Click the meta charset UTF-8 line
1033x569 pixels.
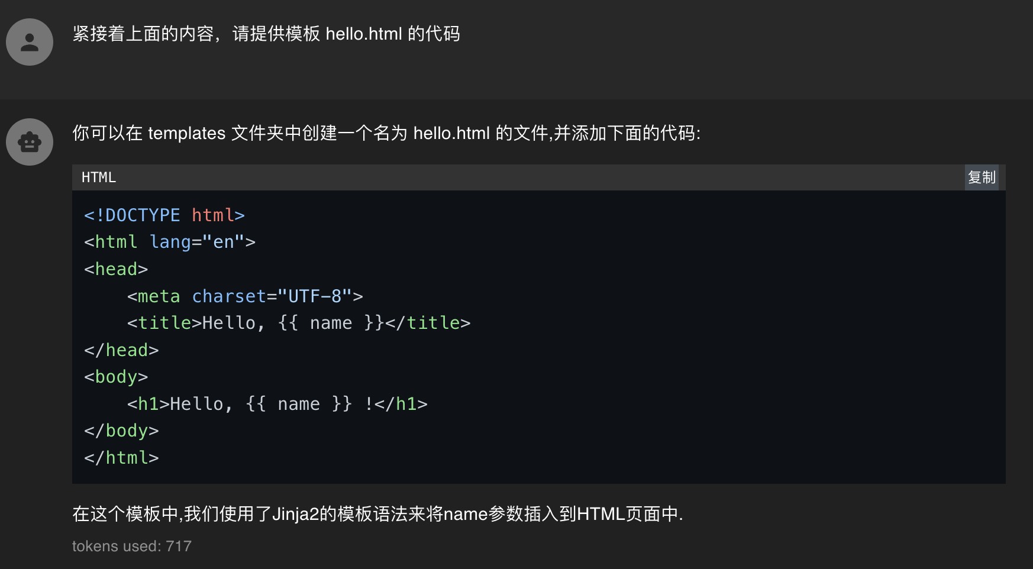[245, 296]
